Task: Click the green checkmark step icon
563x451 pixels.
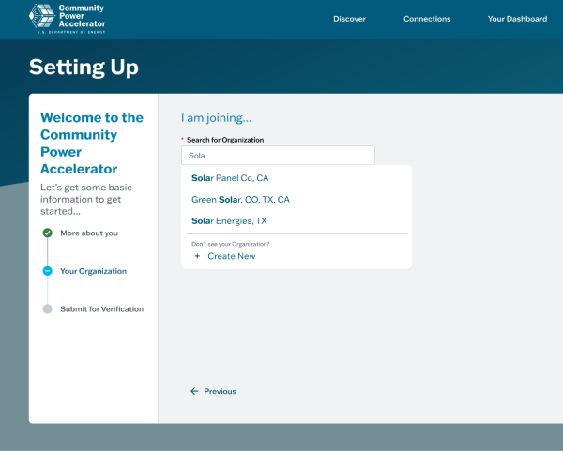Action: tap(48, 233)
